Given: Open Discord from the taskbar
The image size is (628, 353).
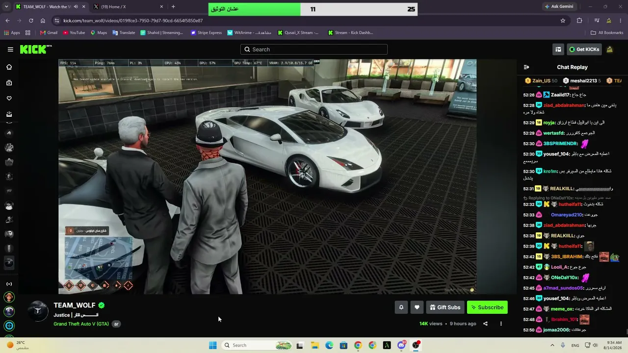Looking at the screenshot, I should pos(401,345).
